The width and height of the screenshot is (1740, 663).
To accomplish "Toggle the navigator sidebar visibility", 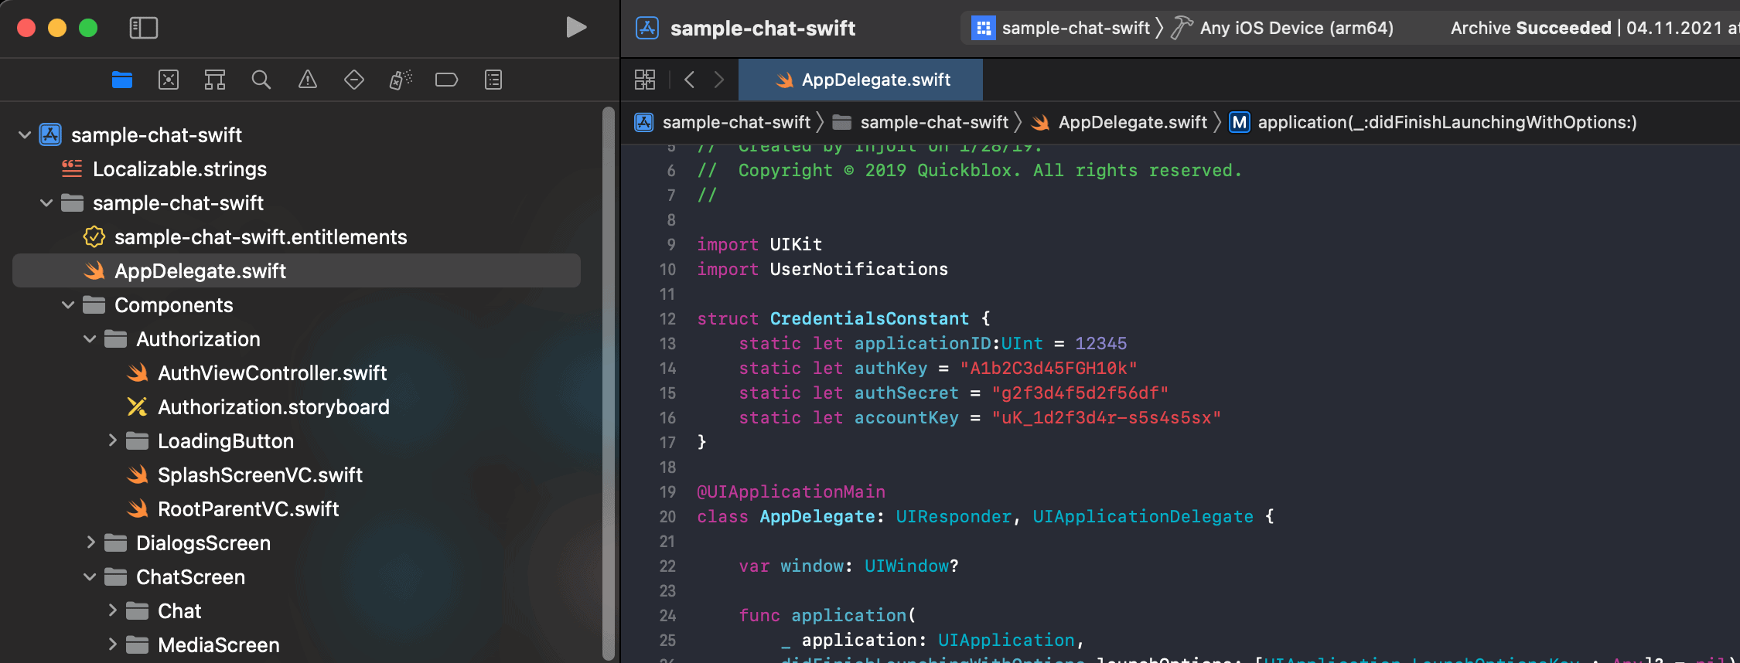I will [x=144, y=28].
